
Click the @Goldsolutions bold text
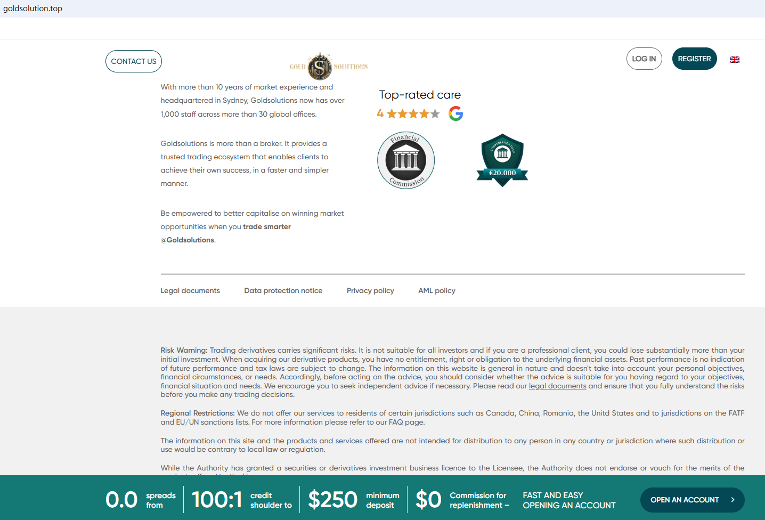tap(188, 240)
